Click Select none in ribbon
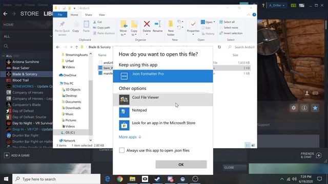This screenshot has width=328, height=184. [x=229, y=28]
